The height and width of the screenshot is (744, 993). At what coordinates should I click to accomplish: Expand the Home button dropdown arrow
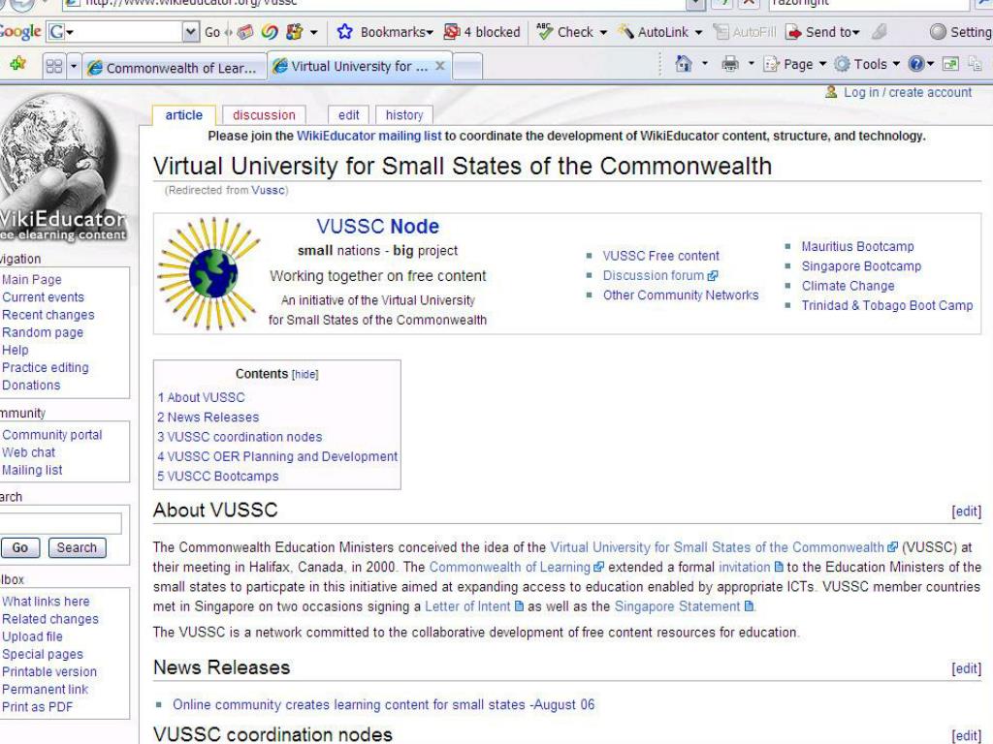704,64
